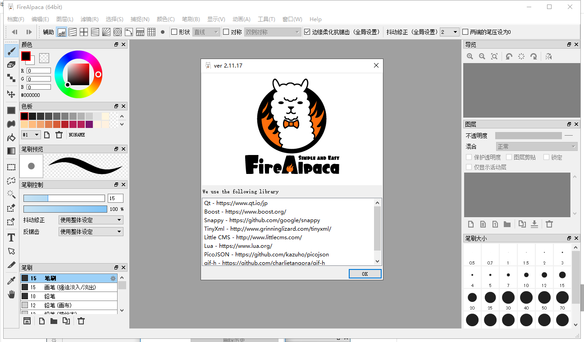This screenshot has width=584, height=342.
Task: Select the Hand pan tool
Action: tap(11, 294)
